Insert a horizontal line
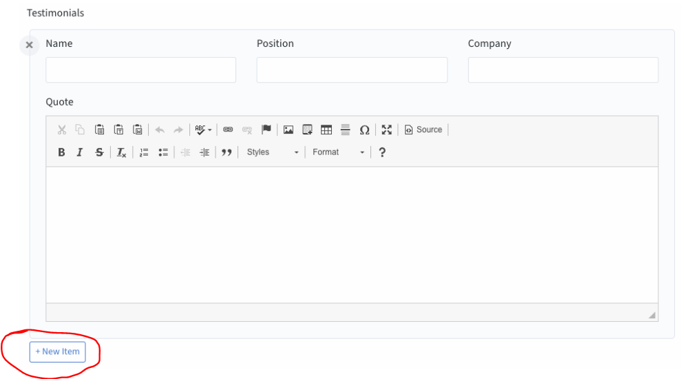681x379 pixels. click(345, 130)
